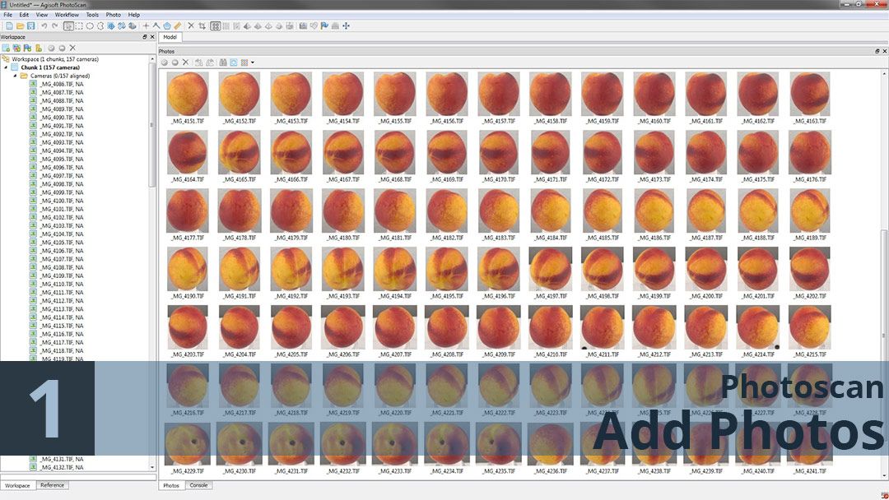Click the binoculars icon in Photos toolbar
Image resolution: width=889 pixels, height=500 pixels.
[x=223, y=62]
